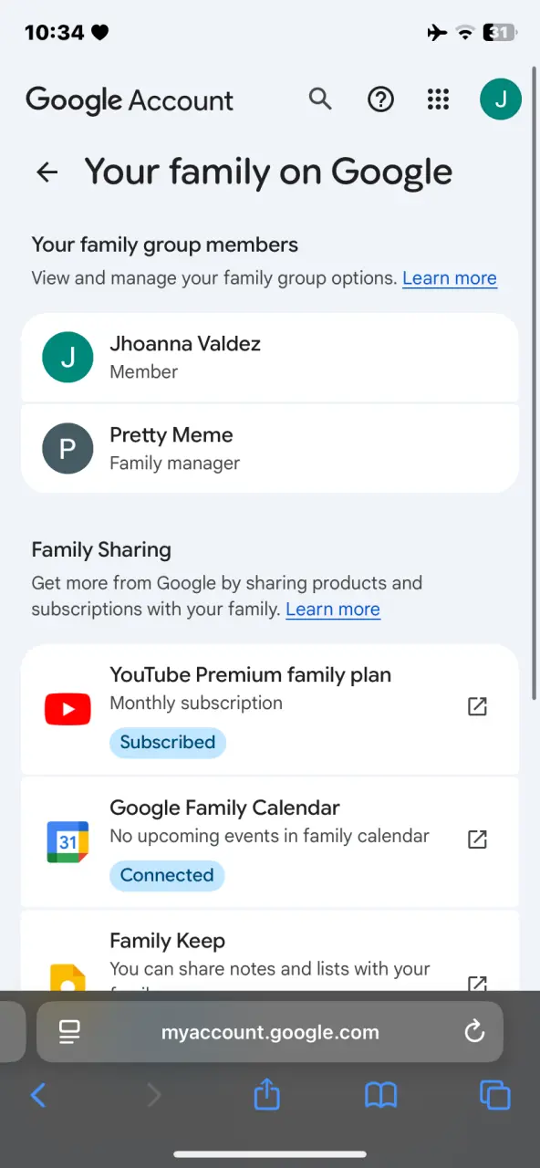
Task: Follow Learn more link under Family Sharing
Action: pyautogui.click(x=333, y=610)
